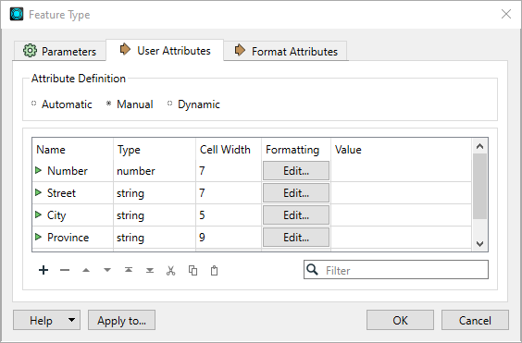Add a new attribute with plus icon
Image resolution: width=522 pixels, height=343 pixels.
(43, 270)
